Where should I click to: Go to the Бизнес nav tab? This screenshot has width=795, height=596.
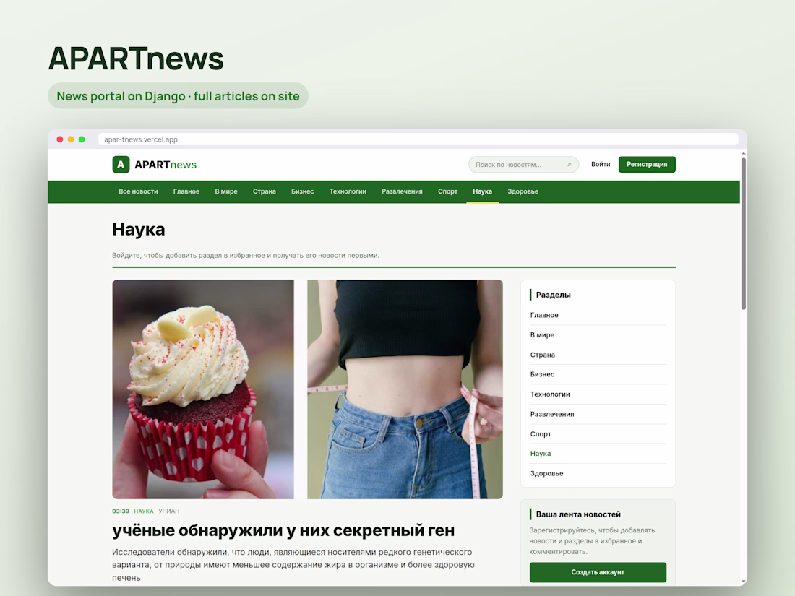pyautogui.click(x=302, y=191)
